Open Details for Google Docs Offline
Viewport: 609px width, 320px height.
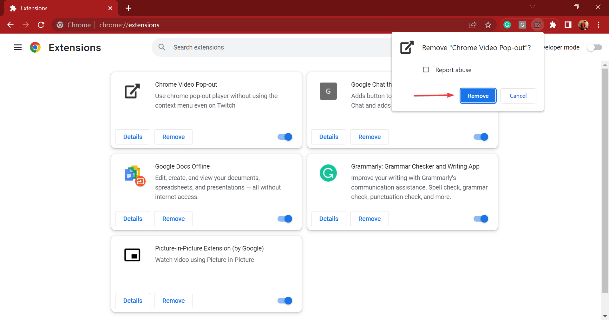tap(133, 219)
